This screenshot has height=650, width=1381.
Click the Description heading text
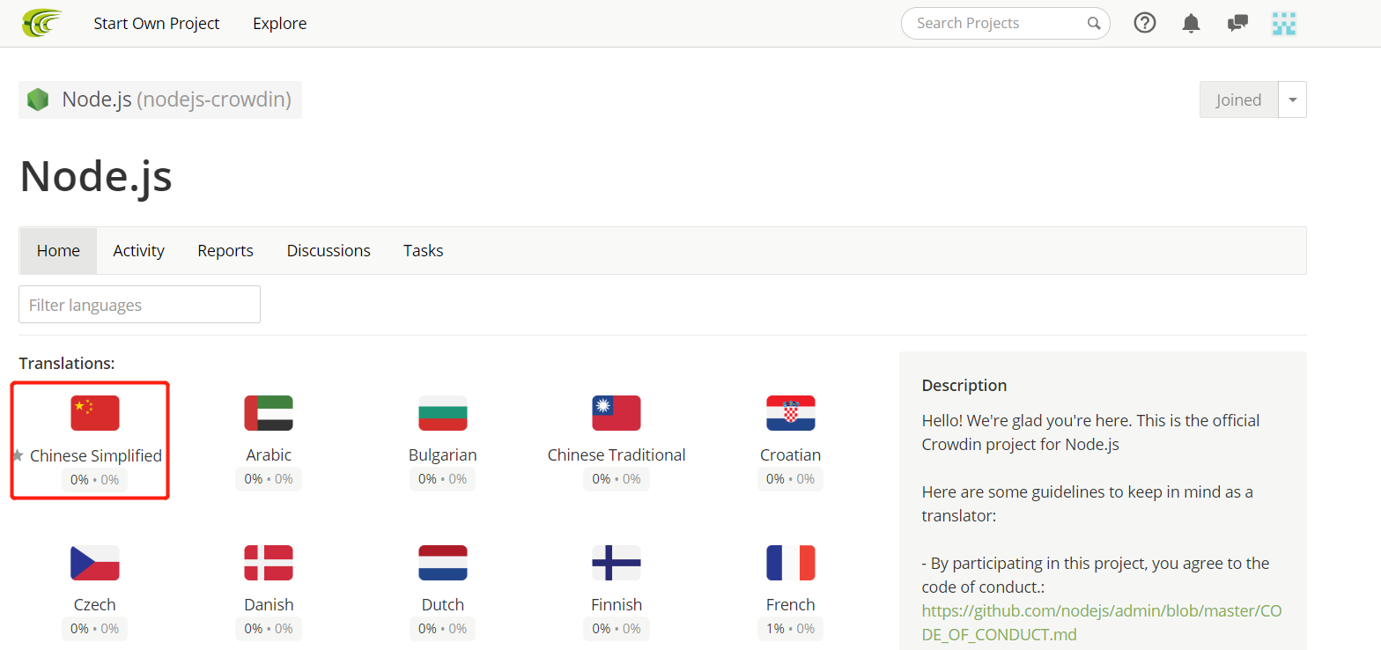(x=964, y=386)
